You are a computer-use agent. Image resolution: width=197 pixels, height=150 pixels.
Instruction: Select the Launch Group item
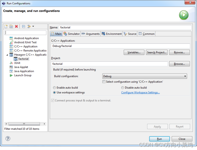click(x=23, y=75)
